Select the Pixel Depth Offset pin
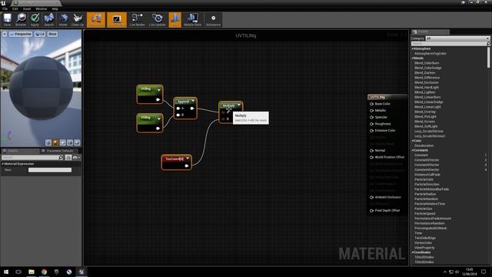 coord(371,210)
